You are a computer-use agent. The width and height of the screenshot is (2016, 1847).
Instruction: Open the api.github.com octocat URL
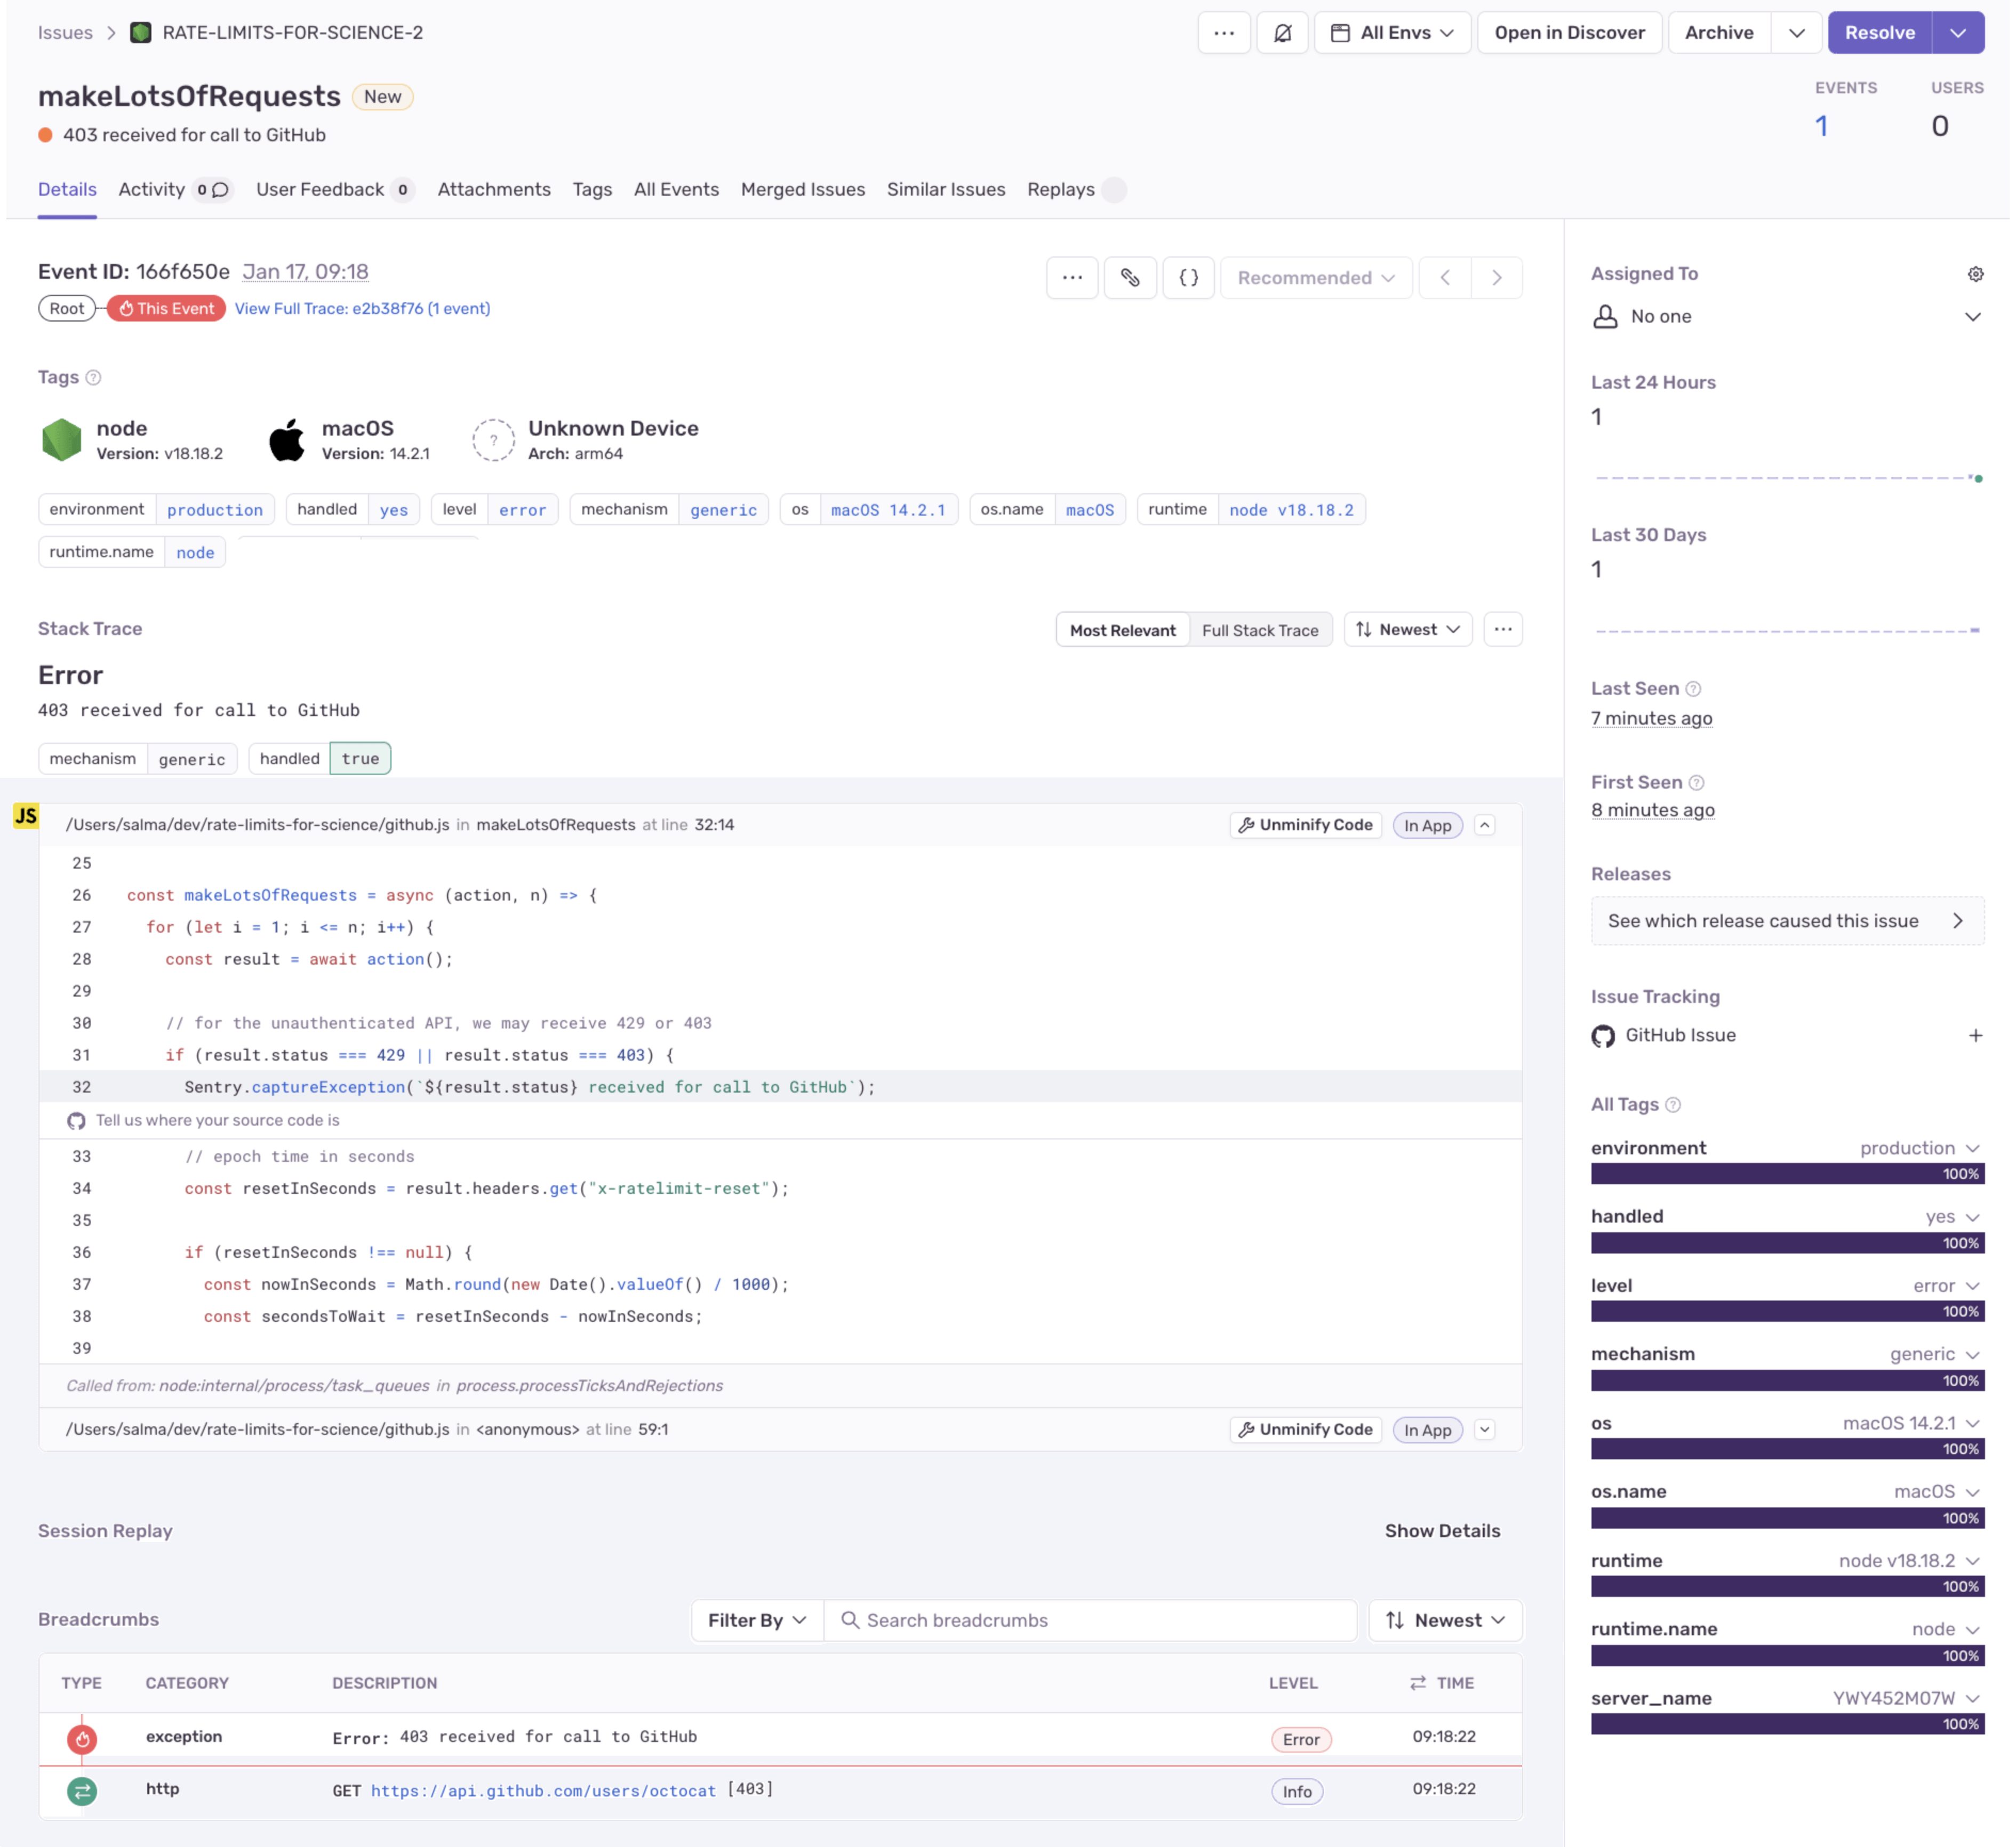pos(543,1792)
